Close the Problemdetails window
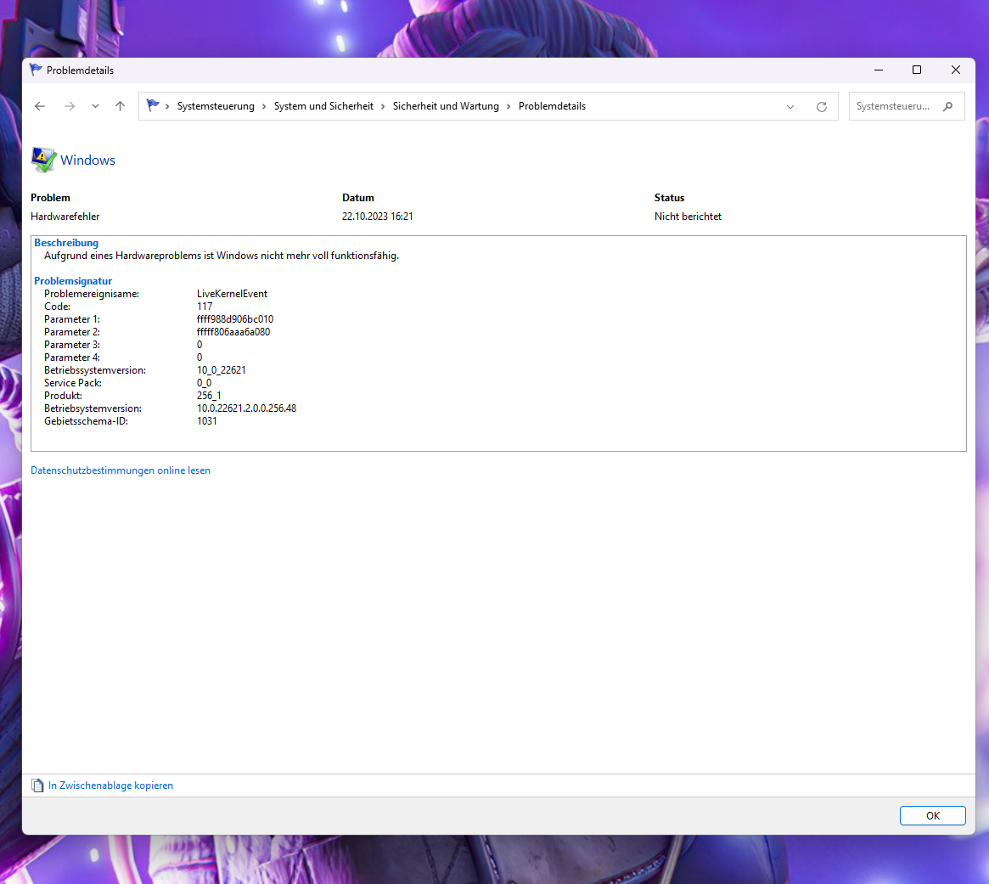This screenshot has height=884, width=989. 956,70
